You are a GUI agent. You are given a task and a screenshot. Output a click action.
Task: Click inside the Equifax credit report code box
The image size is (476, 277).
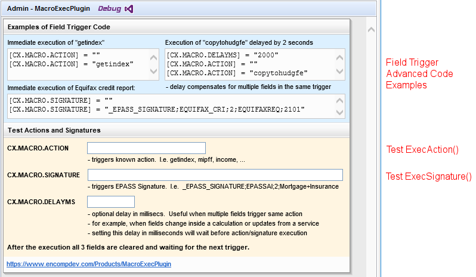pyautogui.click(x=172, y=106)
